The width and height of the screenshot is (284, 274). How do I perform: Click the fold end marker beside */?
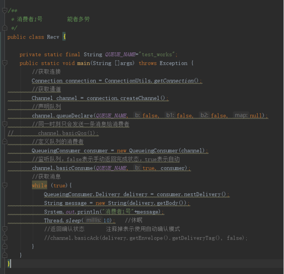point(5,28)
